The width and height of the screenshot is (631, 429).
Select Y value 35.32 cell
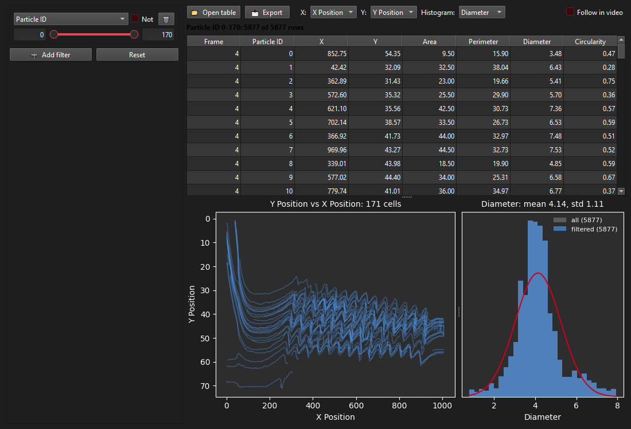(x=376, y=95)
